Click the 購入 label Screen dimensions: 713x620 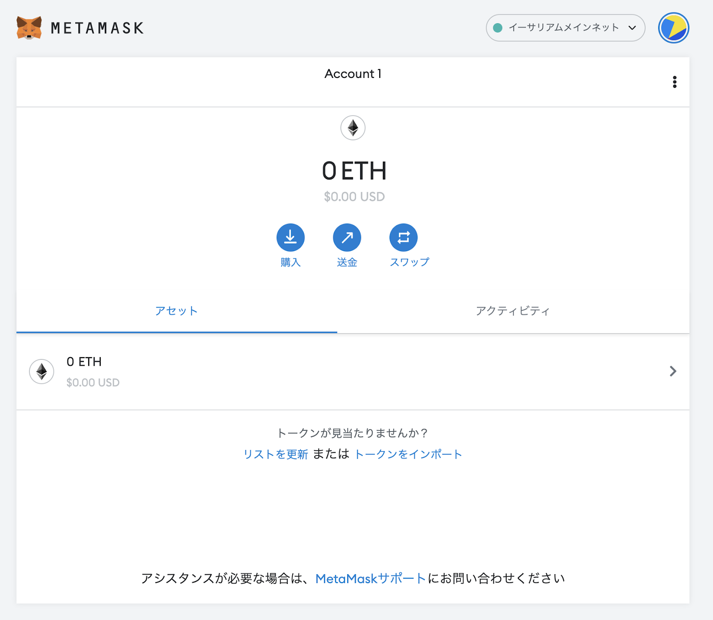pos(291,262)
